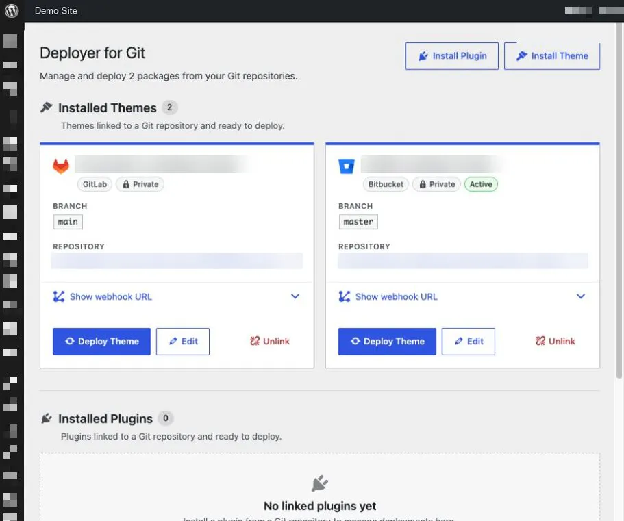Click the Private badge on Bitbucket card
This screenshot has height=521, width=624.
click(436, 184)
